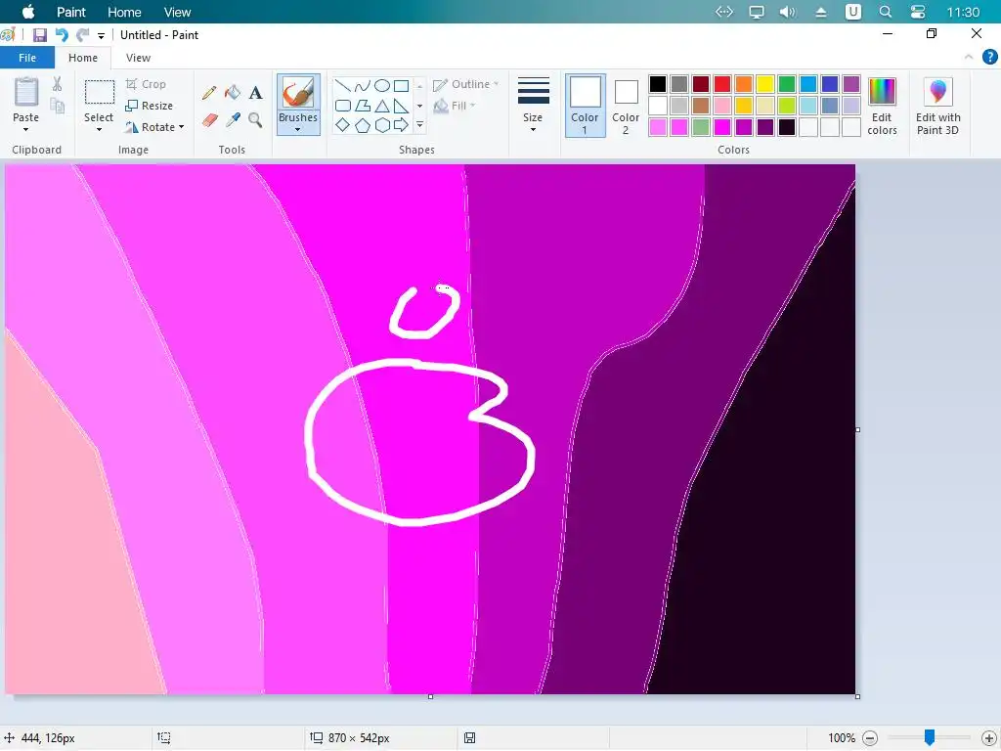Click the volume icon in menu bar
1001x751 pixels.
(x=788, y=12)
